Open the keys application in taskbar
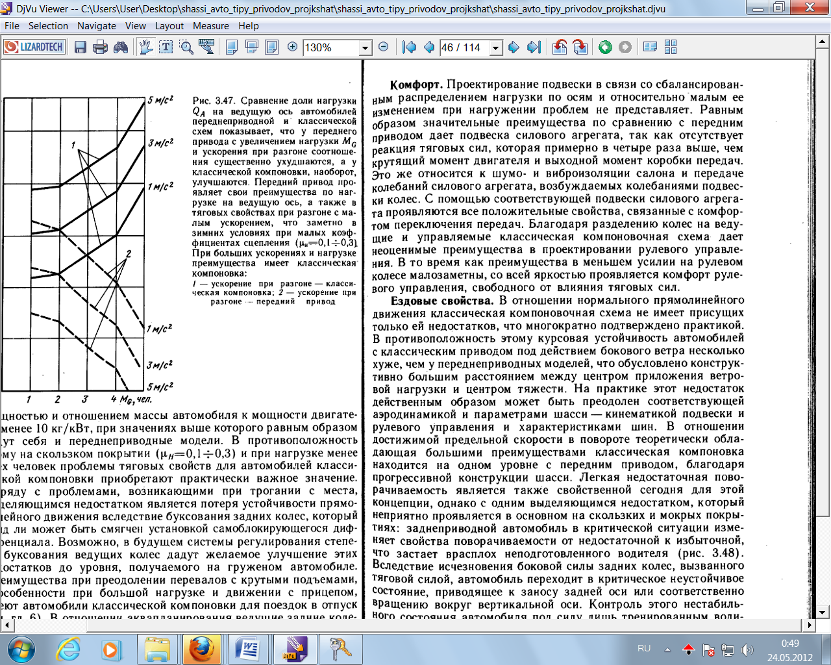Screen dimensions: 831x665 click(340, 649)
